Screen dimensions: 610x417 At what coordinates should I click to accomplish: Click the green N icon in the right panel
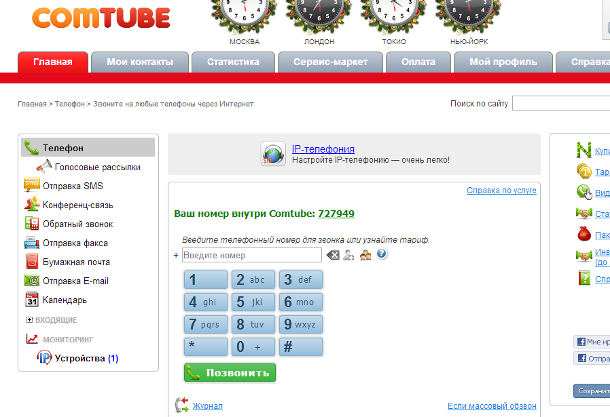(584, 150)
